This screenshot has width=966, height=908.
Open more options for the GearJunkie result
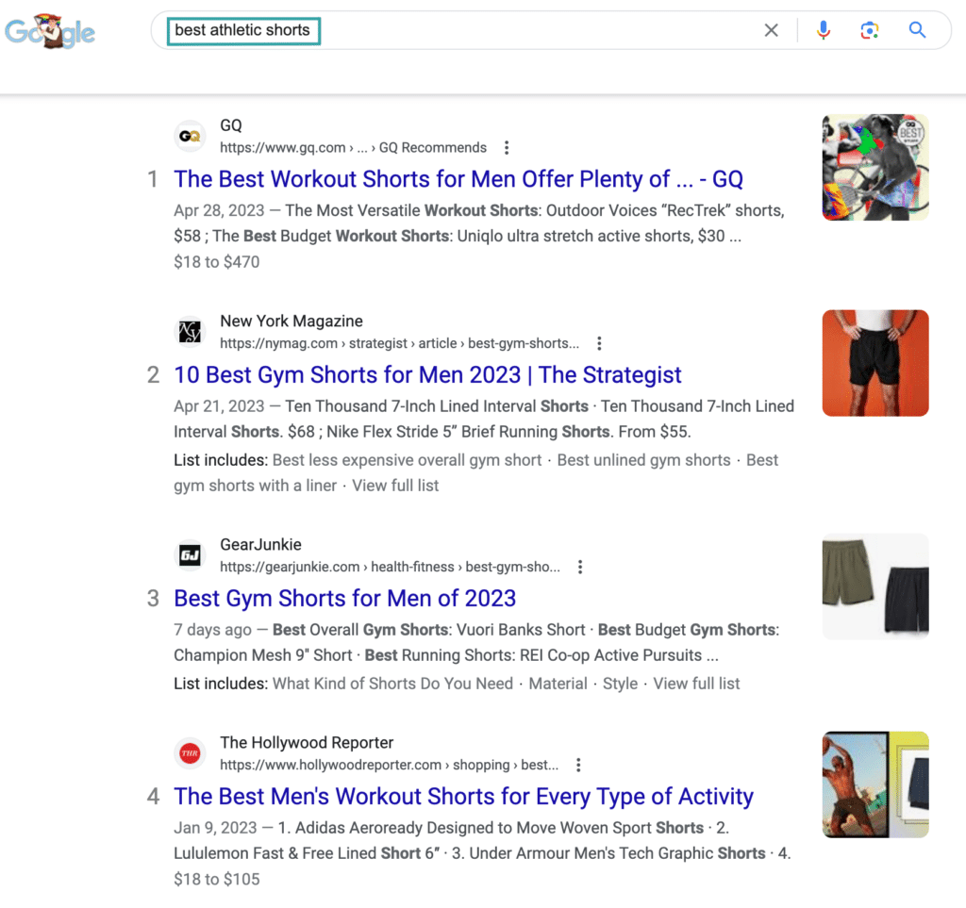pos(580,567)
